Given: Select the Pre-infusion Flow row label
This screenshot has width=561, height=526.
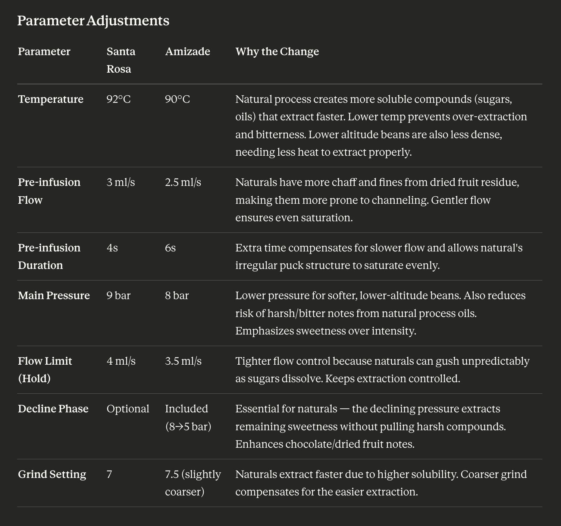Looking at the screenshot, I should [x=49, y=191].
